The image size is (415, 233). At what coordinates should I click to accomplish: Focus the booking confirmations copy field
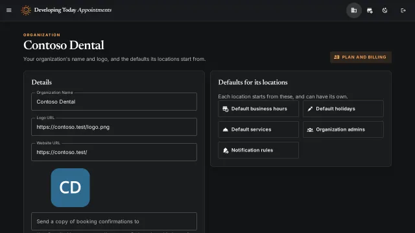(x=114, y=221)
